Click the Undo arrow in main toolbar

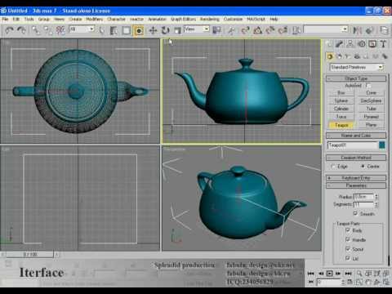click(x=10, y=30)
